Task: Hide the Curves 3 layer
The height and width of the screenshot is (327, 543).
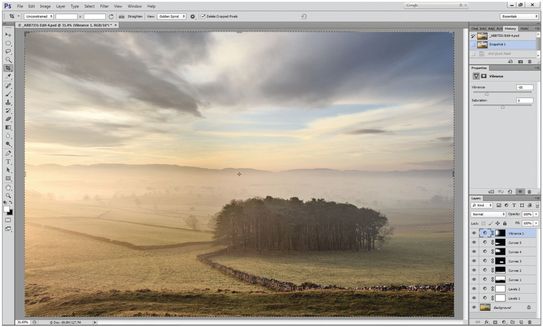Action: (474, 261)
